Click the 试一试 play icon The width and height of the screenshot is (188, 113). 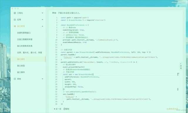click(54, 109)
